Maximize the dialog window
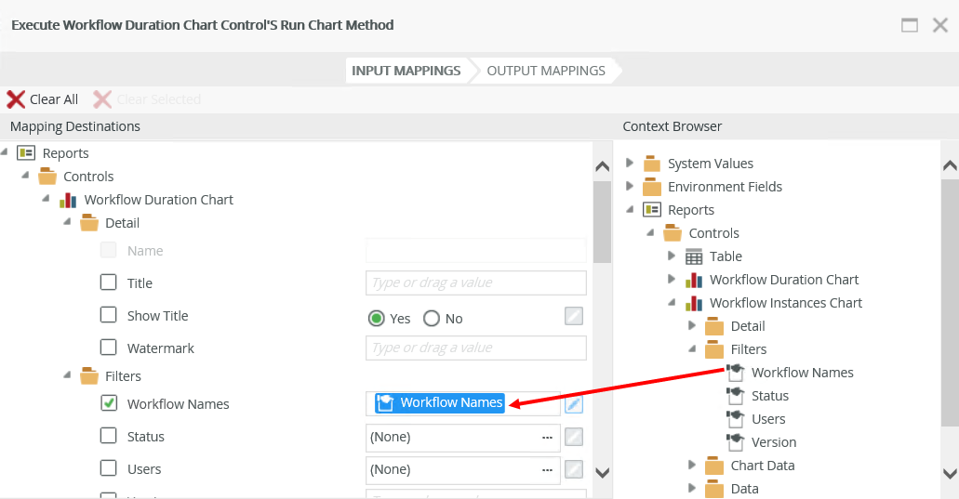 pos(910,25)
